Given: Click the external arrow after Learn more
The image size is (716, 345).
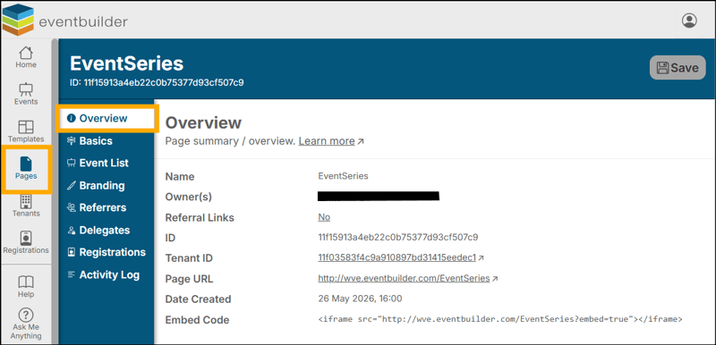Looking at the screenshot, I should [x=361, y=142].
